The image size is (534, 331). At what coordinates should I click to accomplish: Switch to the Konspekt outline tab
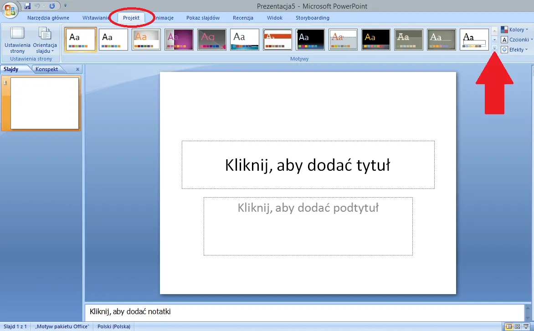[47, 69]
